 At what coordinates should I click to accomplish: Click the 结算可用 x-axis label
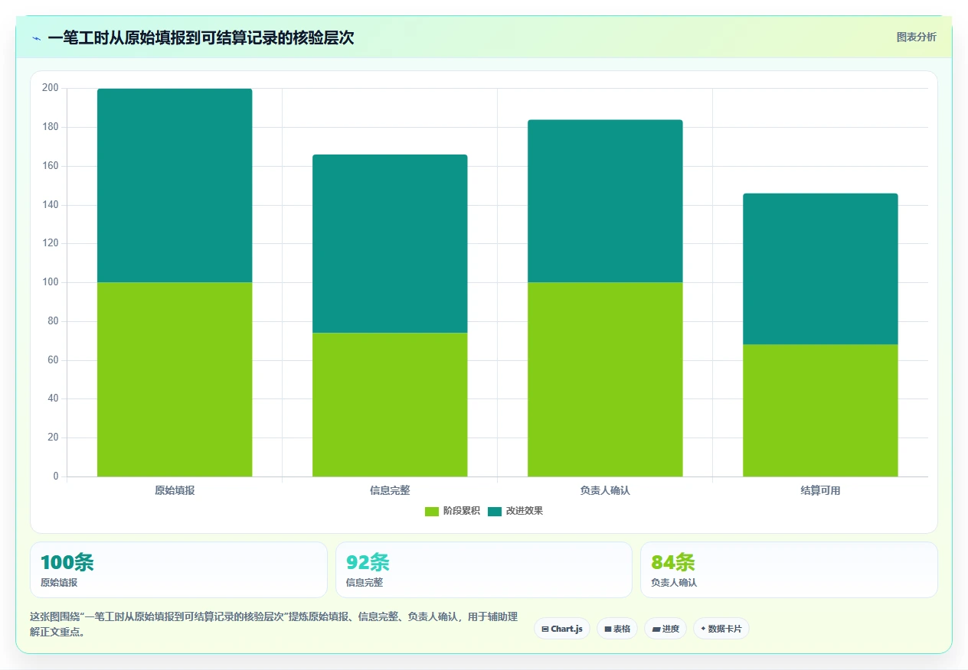coord(820,490)
